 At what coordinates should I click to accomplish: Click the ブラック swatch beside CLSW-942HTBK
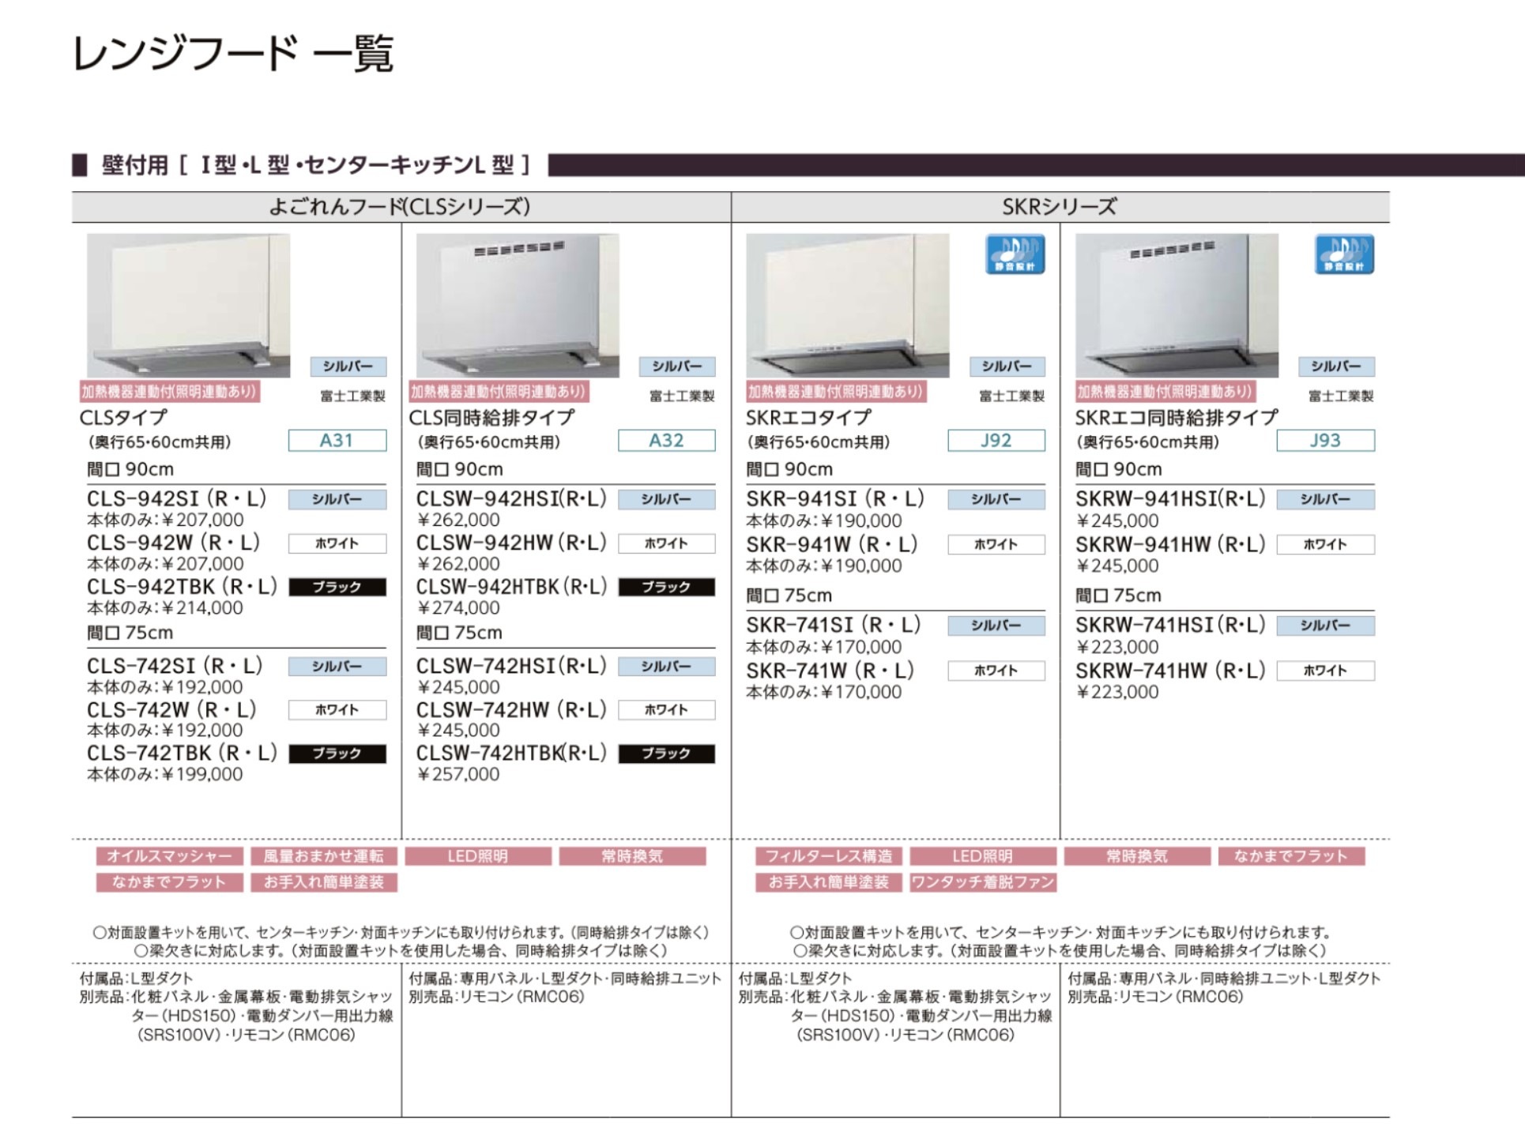tap(667, 587)
